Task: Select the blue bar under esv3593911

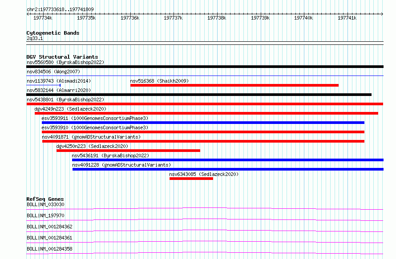Action: [x=203, y=123]
